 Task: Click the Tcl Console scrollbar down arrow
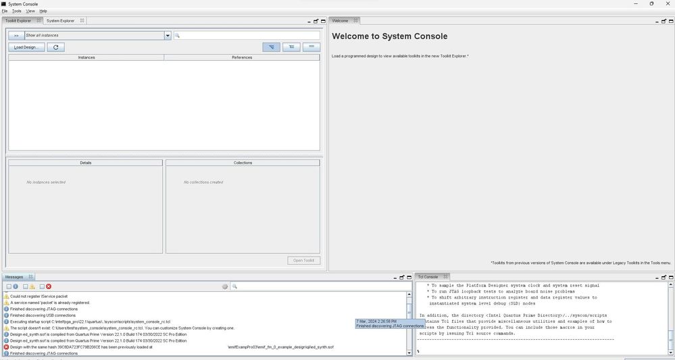pos(671,353)
